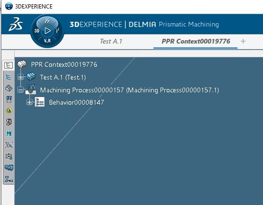Switch to the Test A.1 tab
The width and height of the screenshot is (263, 205).
pos(111,41)
